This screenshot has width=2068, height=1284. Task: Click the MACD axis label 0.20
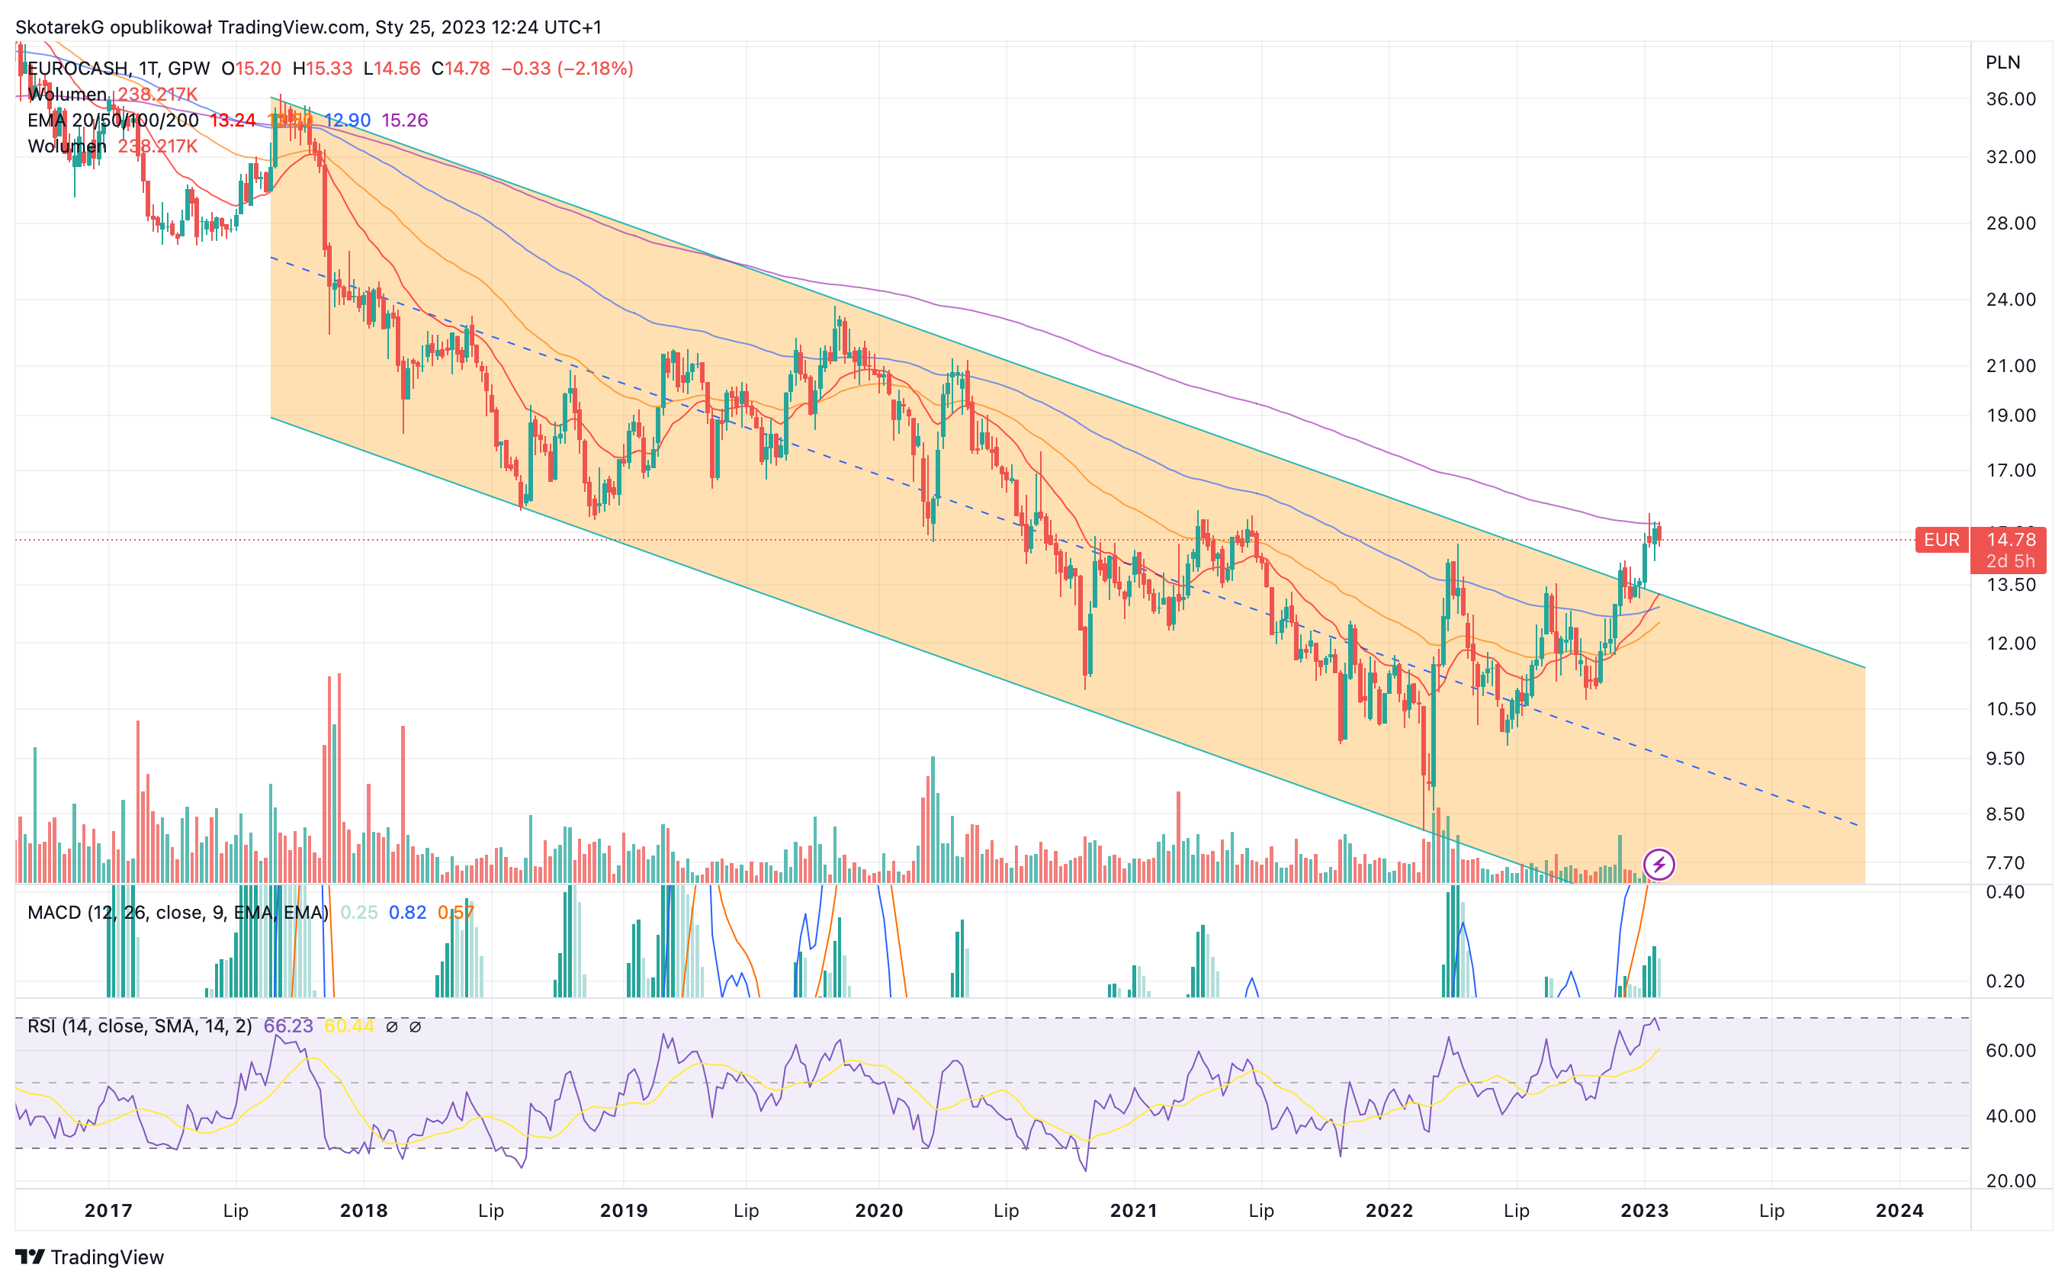pyautogui.click(x=2005, y=982)
